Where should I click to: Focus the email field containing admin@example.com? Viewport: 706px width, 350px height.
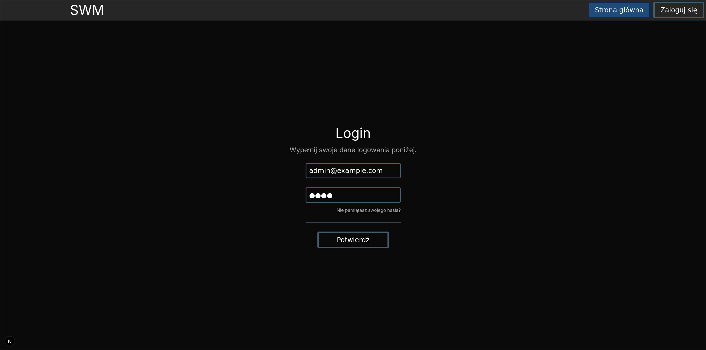coord(353,170)
